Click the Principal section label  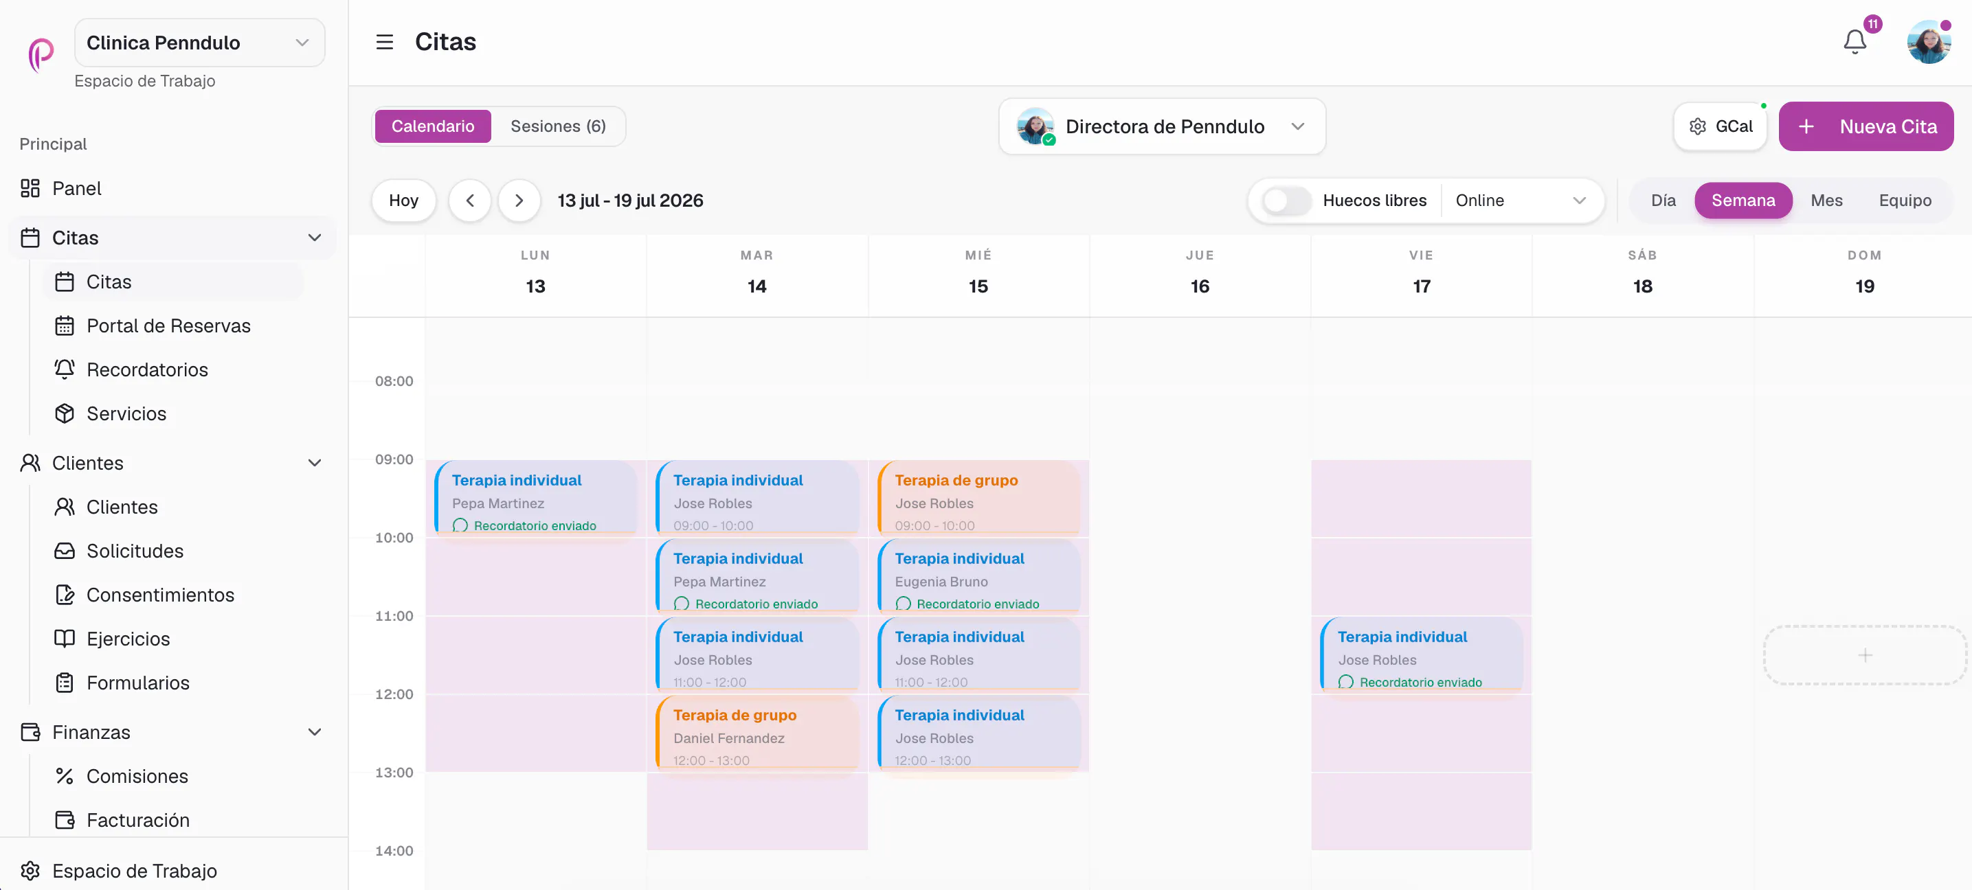point(53,144)
